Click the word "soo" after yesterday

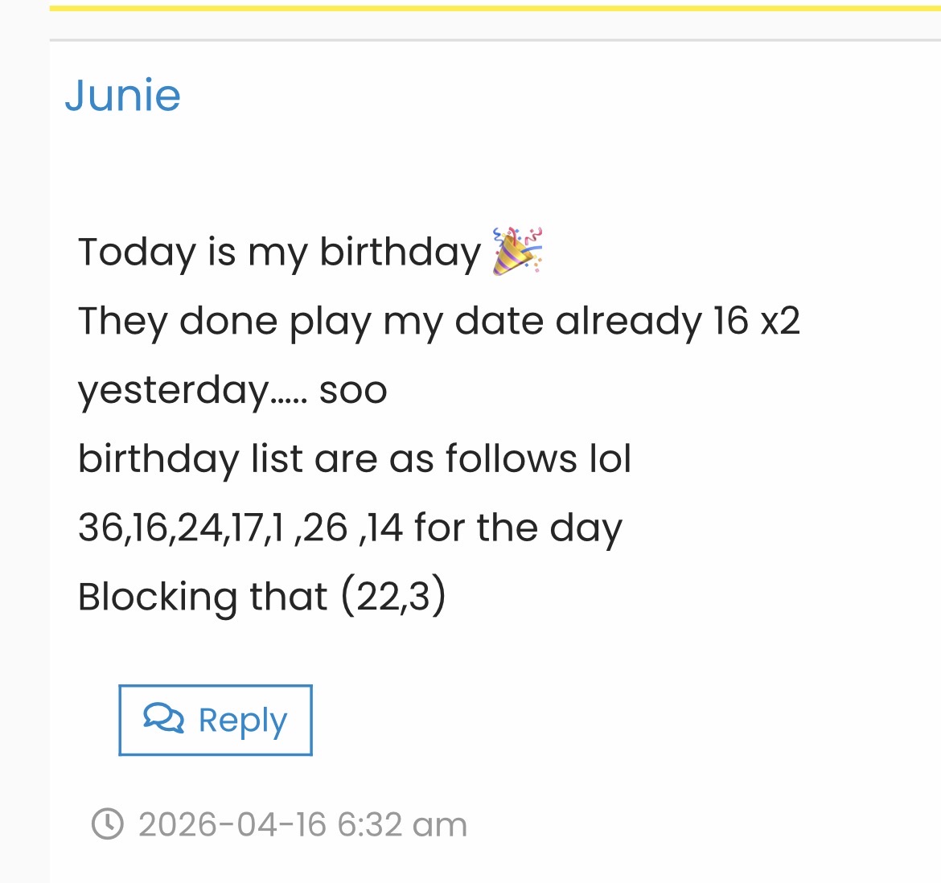click(353, 390)
